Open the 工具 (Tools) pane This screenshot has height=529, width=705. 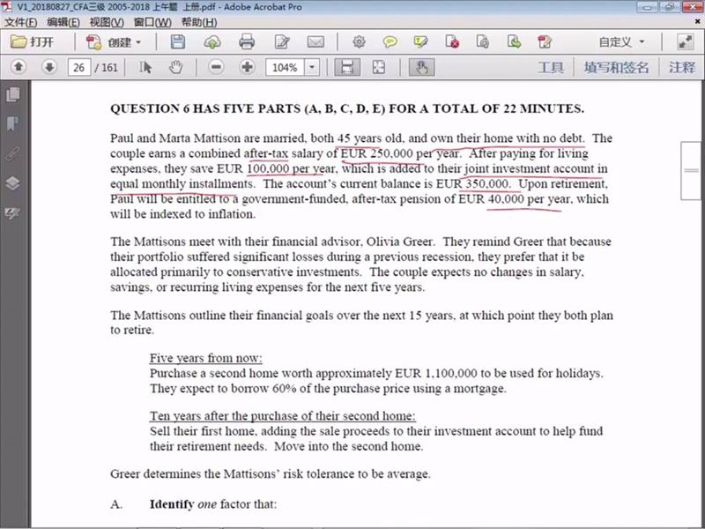(550, 68)
